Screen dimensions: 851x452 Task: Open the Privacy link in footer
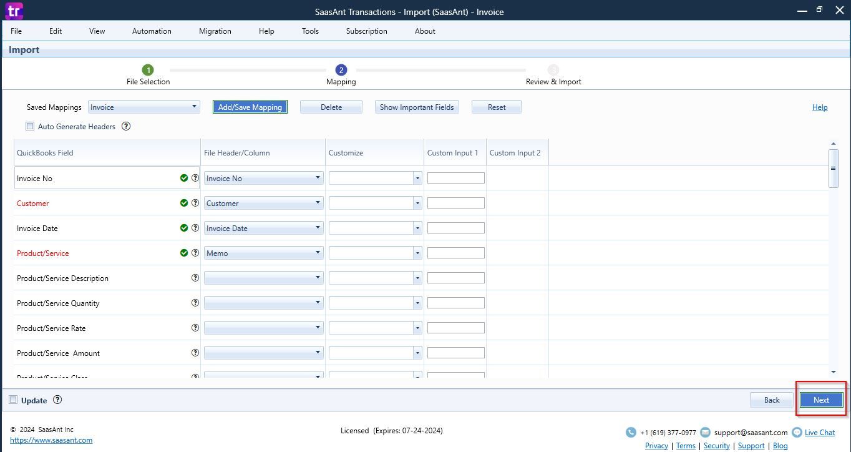click(x=656, y=446)
